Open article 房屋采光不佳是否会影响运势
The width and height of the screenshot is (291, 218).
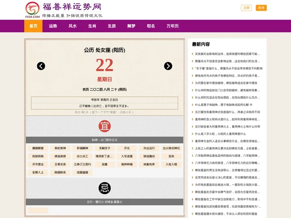point(228,61)
